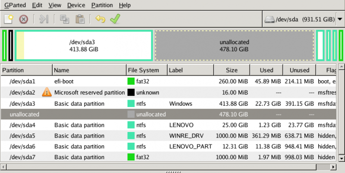Image resolution: width=345 pixels, height=173 pixels.
Task: Click the 45.89 MiB used cell
Action: 268,82
